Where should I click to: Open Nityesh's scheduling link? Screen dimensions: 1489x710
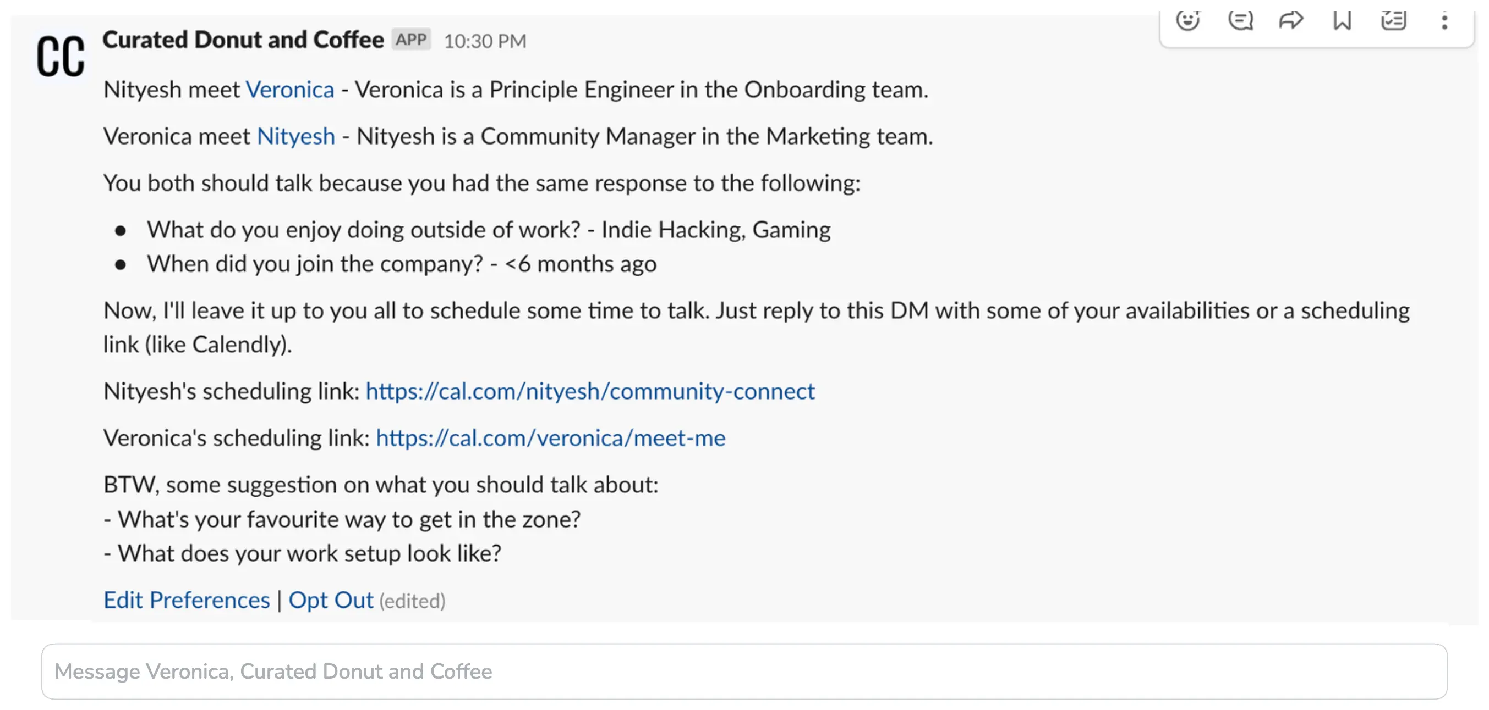coord(590,389)
